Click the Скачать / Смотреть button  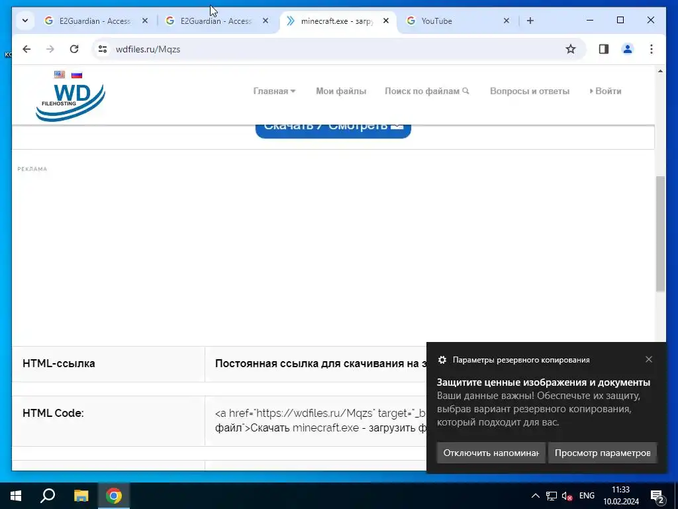[333, 132]
